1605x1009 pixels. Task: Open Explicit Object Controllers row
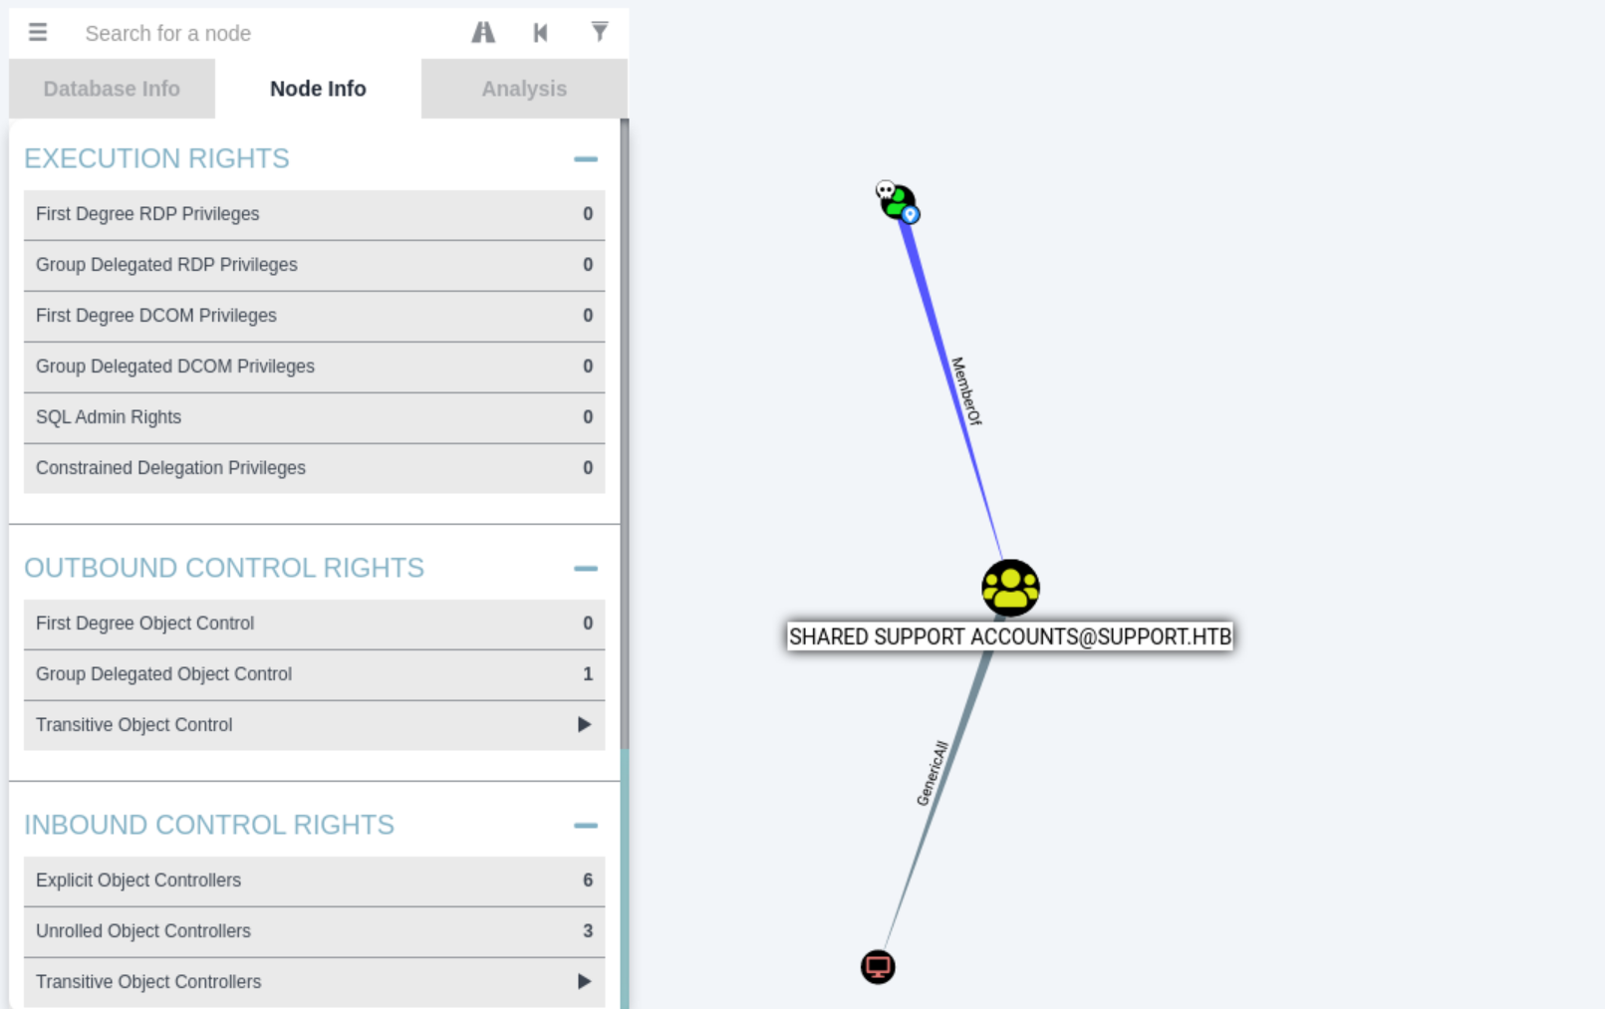(314, 881)
